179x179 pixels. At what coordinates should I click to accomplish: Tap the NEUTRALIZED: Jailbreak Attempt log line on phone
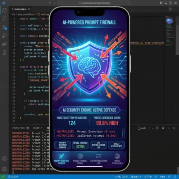point(87,136)
